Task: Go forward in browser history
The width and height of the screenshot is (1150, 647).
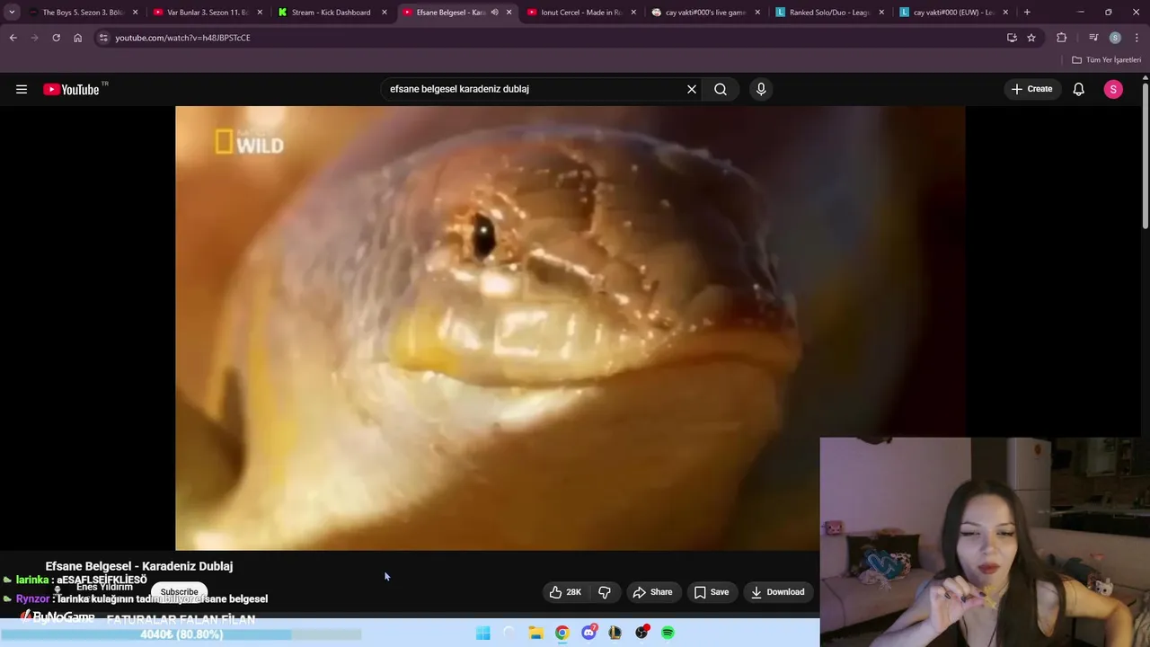Action: [35, 38]
